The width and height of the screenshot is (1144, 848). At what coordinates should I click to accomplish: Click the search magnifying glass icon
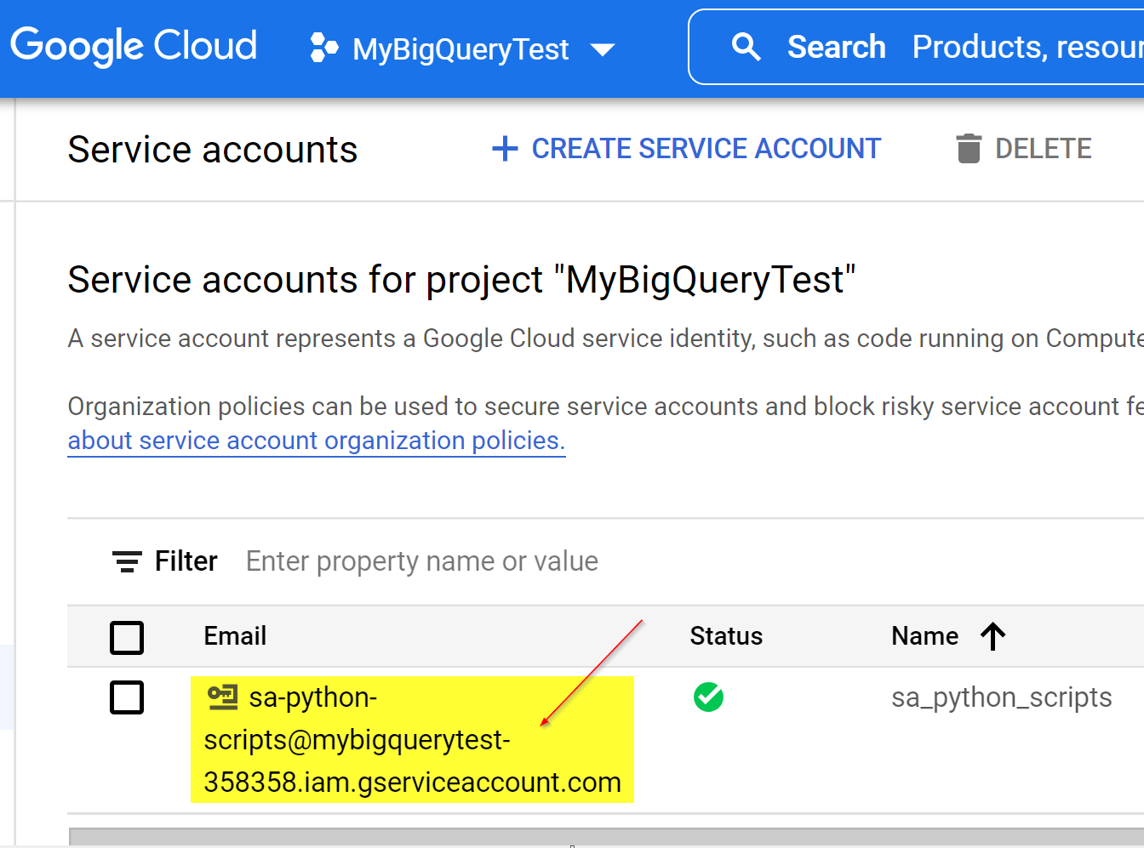(x=746, y=47)
